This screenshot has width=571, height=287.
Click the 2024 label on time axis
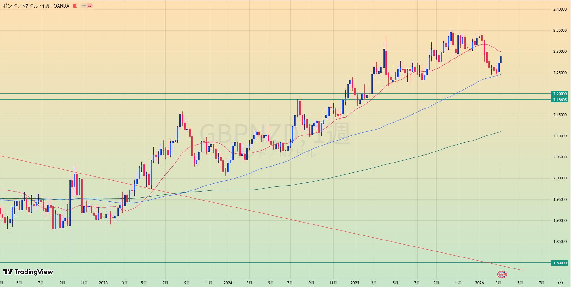point(228,283)
